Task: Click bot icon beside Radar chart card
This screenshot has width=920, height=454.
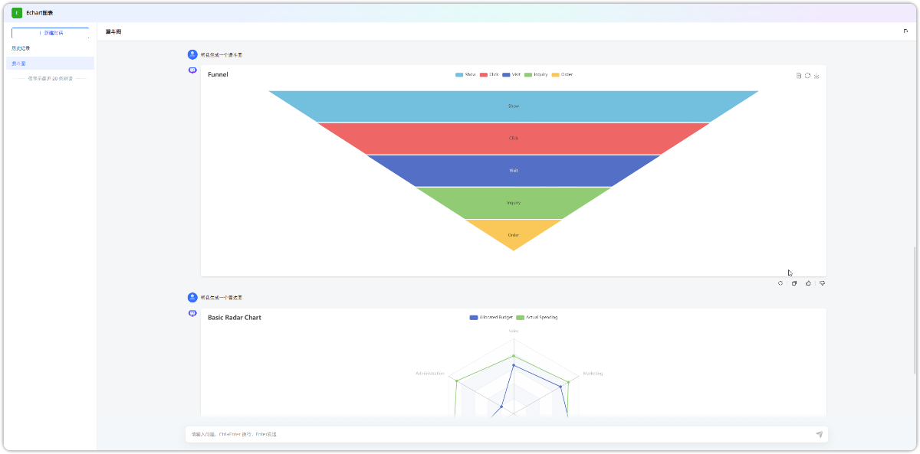Action: tap(192, 312)
